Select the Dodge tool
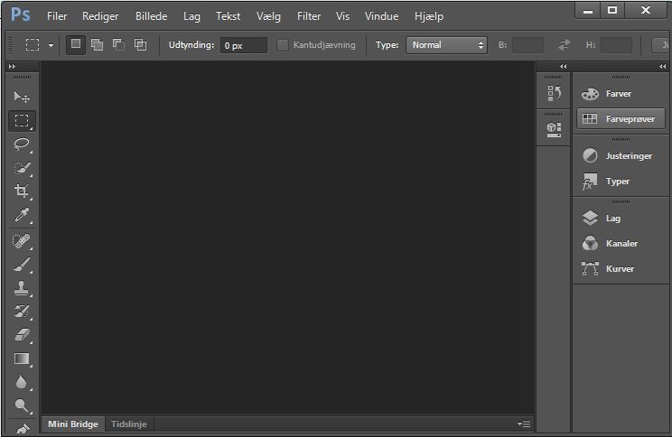 (22, 405)
